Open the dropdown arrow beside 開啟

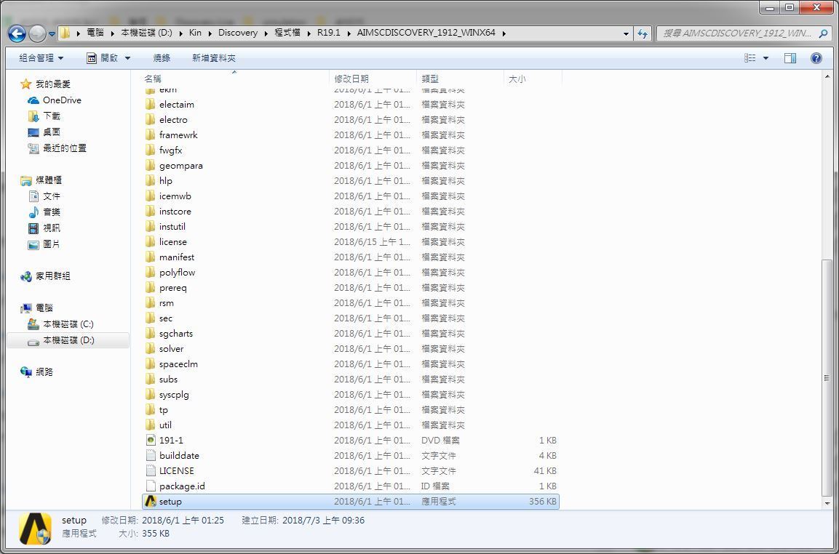127,57
